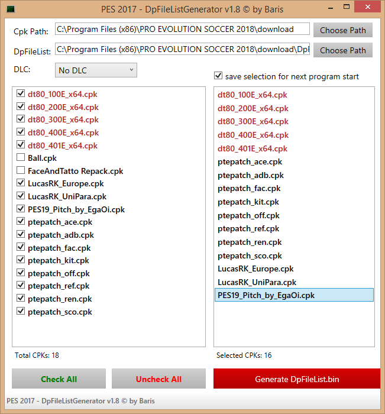Image resolution: width=385 pixels, height=414 pixels.
Task: Select ptepatch_adb.cpk in right list
Action: click(x=294, y=175)
